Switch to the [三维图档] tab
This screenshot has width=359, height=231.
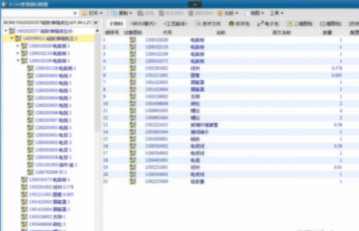(331, 23)
